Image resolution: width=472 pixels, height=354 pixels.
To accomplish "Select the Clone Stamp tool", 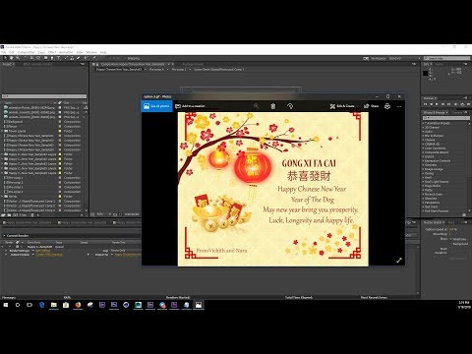I will (72, 58).
